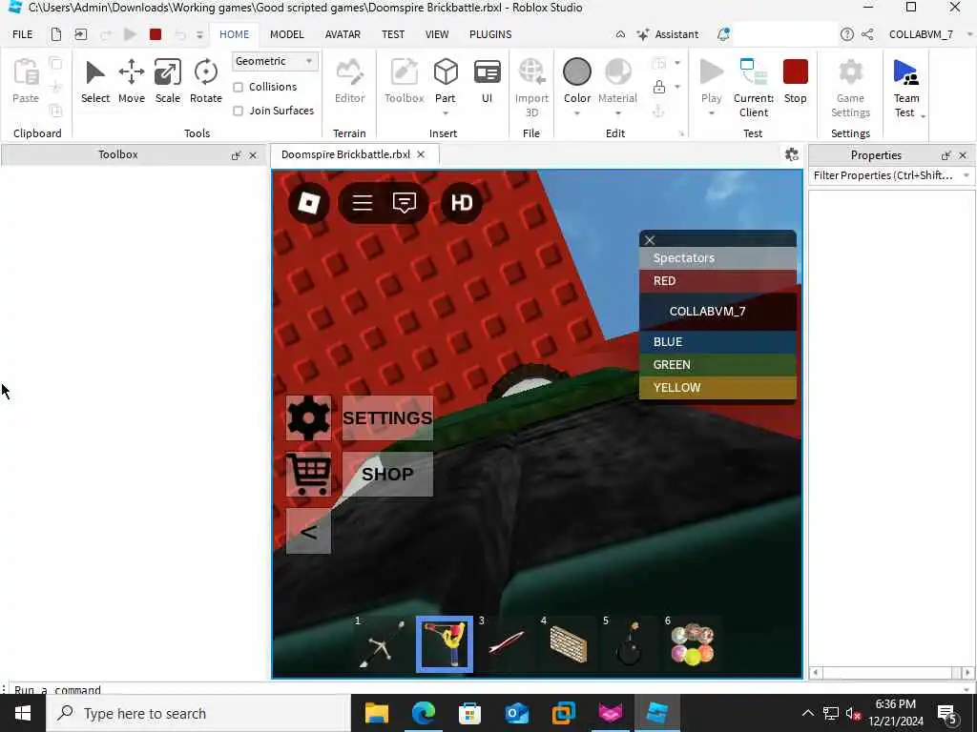Switch to the TEST tab
977x732 pixels.
(392, 34)
